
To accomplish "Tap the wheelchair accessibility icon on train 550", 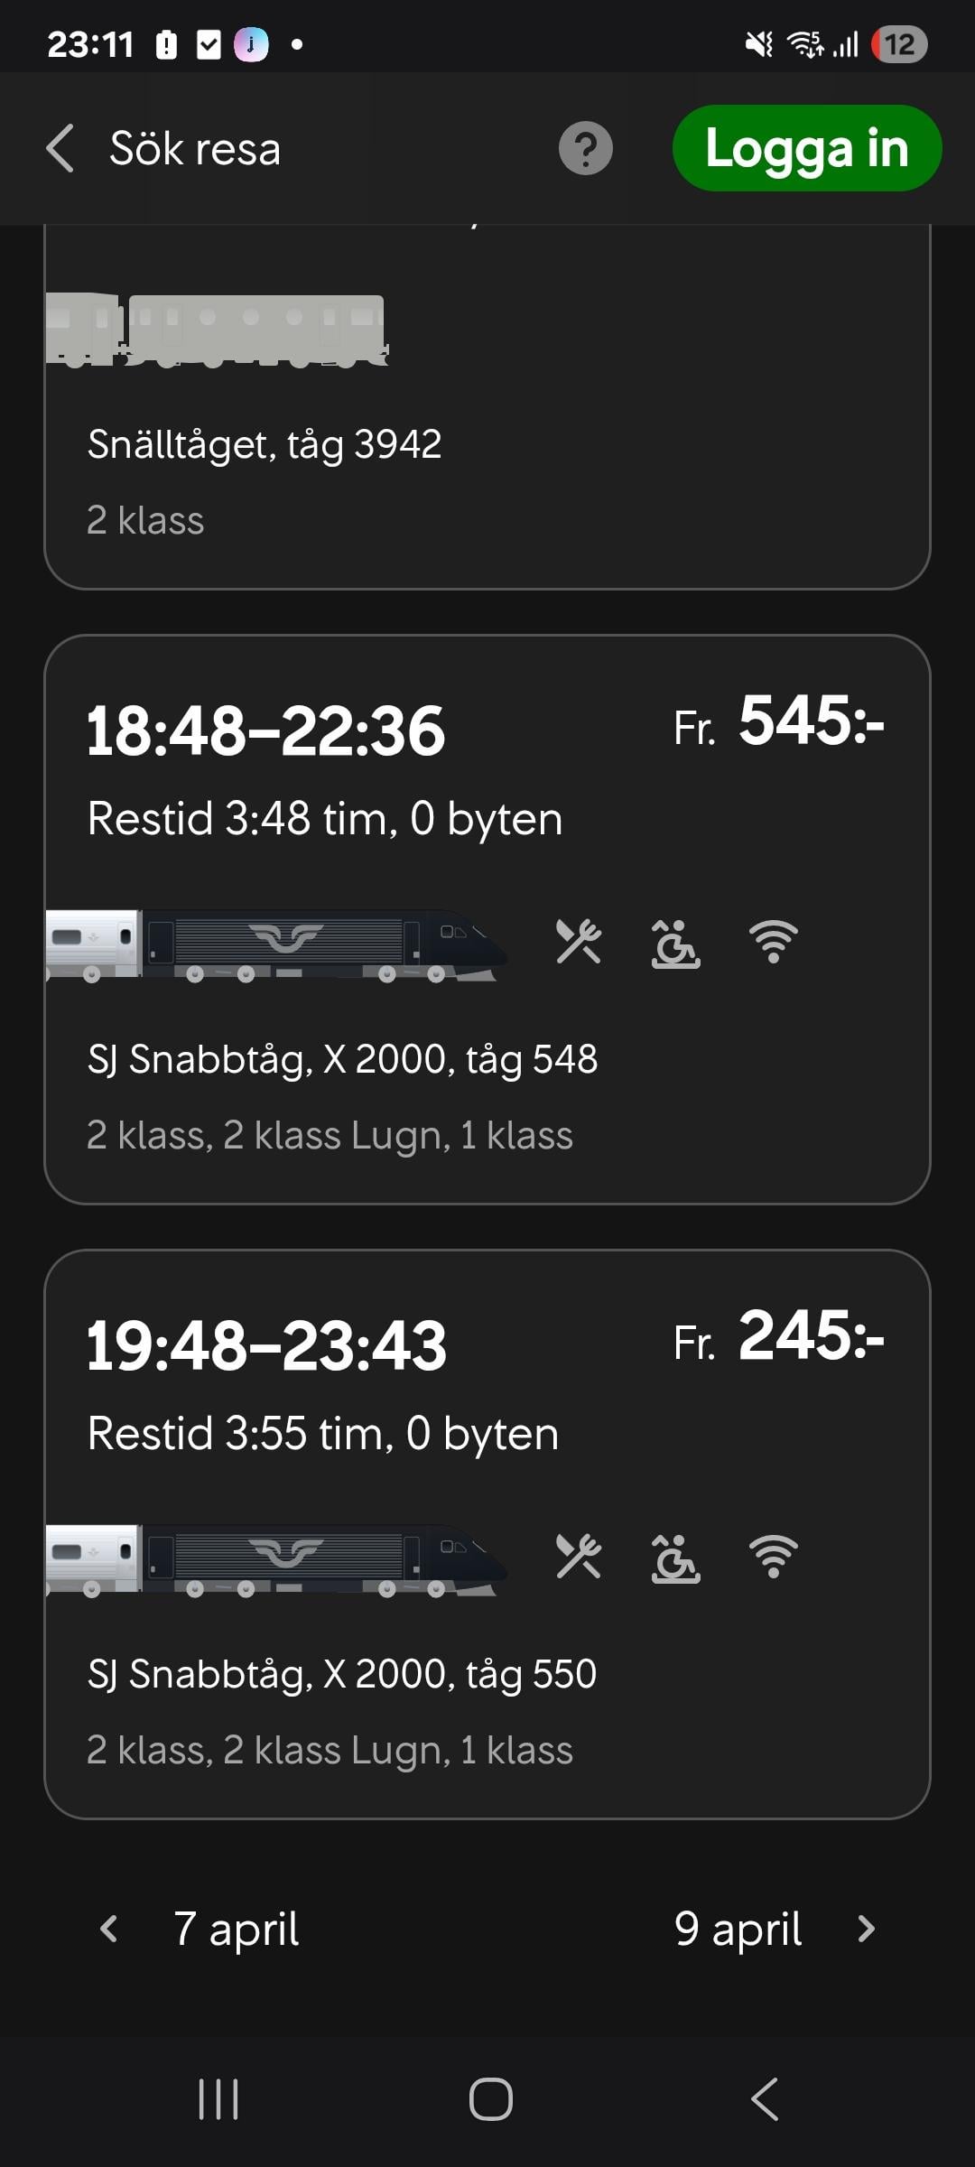I will tap(675, 1557).
